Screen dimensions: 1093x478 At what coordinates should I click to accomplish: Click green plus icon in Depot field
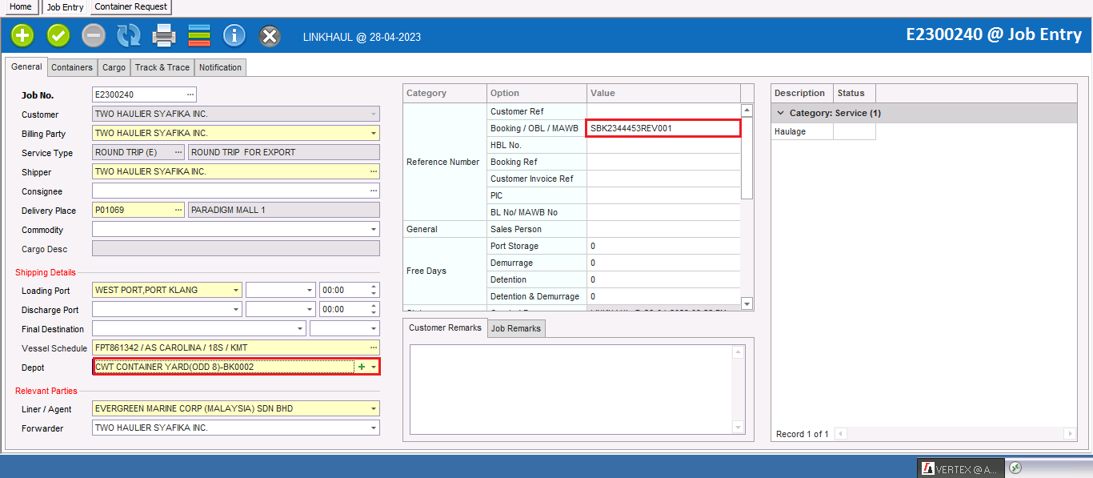click(x=362, y=367)
